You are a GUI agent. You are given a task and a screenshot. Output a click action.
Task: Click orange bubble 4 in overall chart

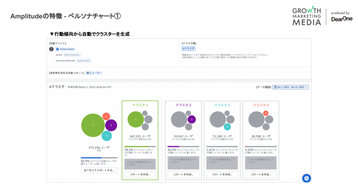coord(106,117)
